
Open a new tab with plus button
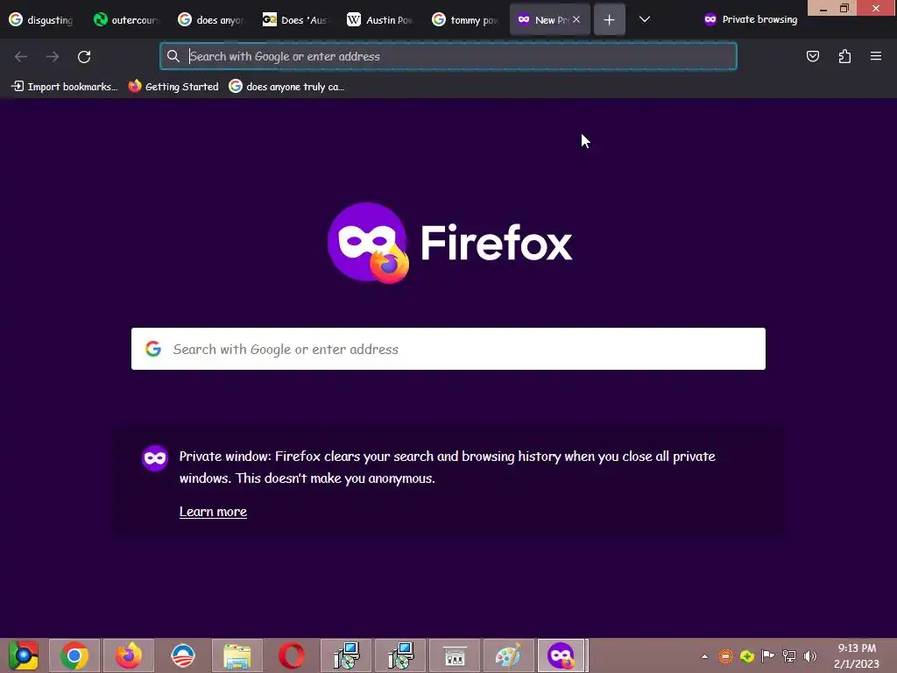point(610,20)
